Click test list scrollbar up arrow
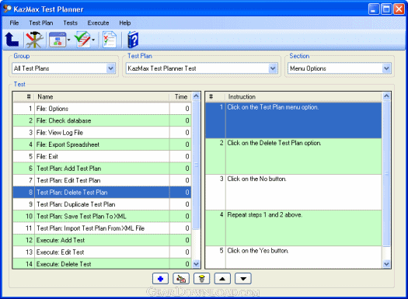 pos(196,96)
